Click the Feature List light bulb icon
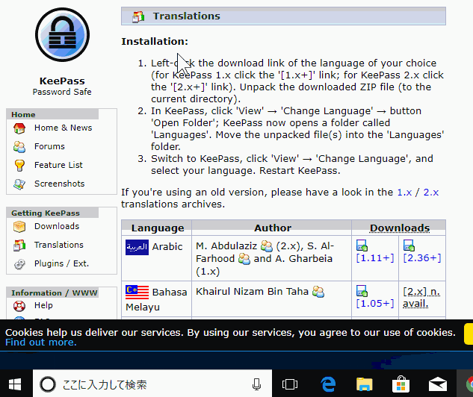473x397 pixels. click(x=19, y=166)
